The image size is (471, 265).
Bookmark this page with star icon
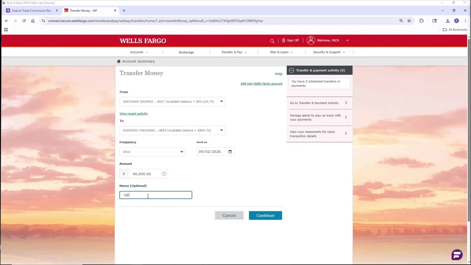click(x=409, y=21)
